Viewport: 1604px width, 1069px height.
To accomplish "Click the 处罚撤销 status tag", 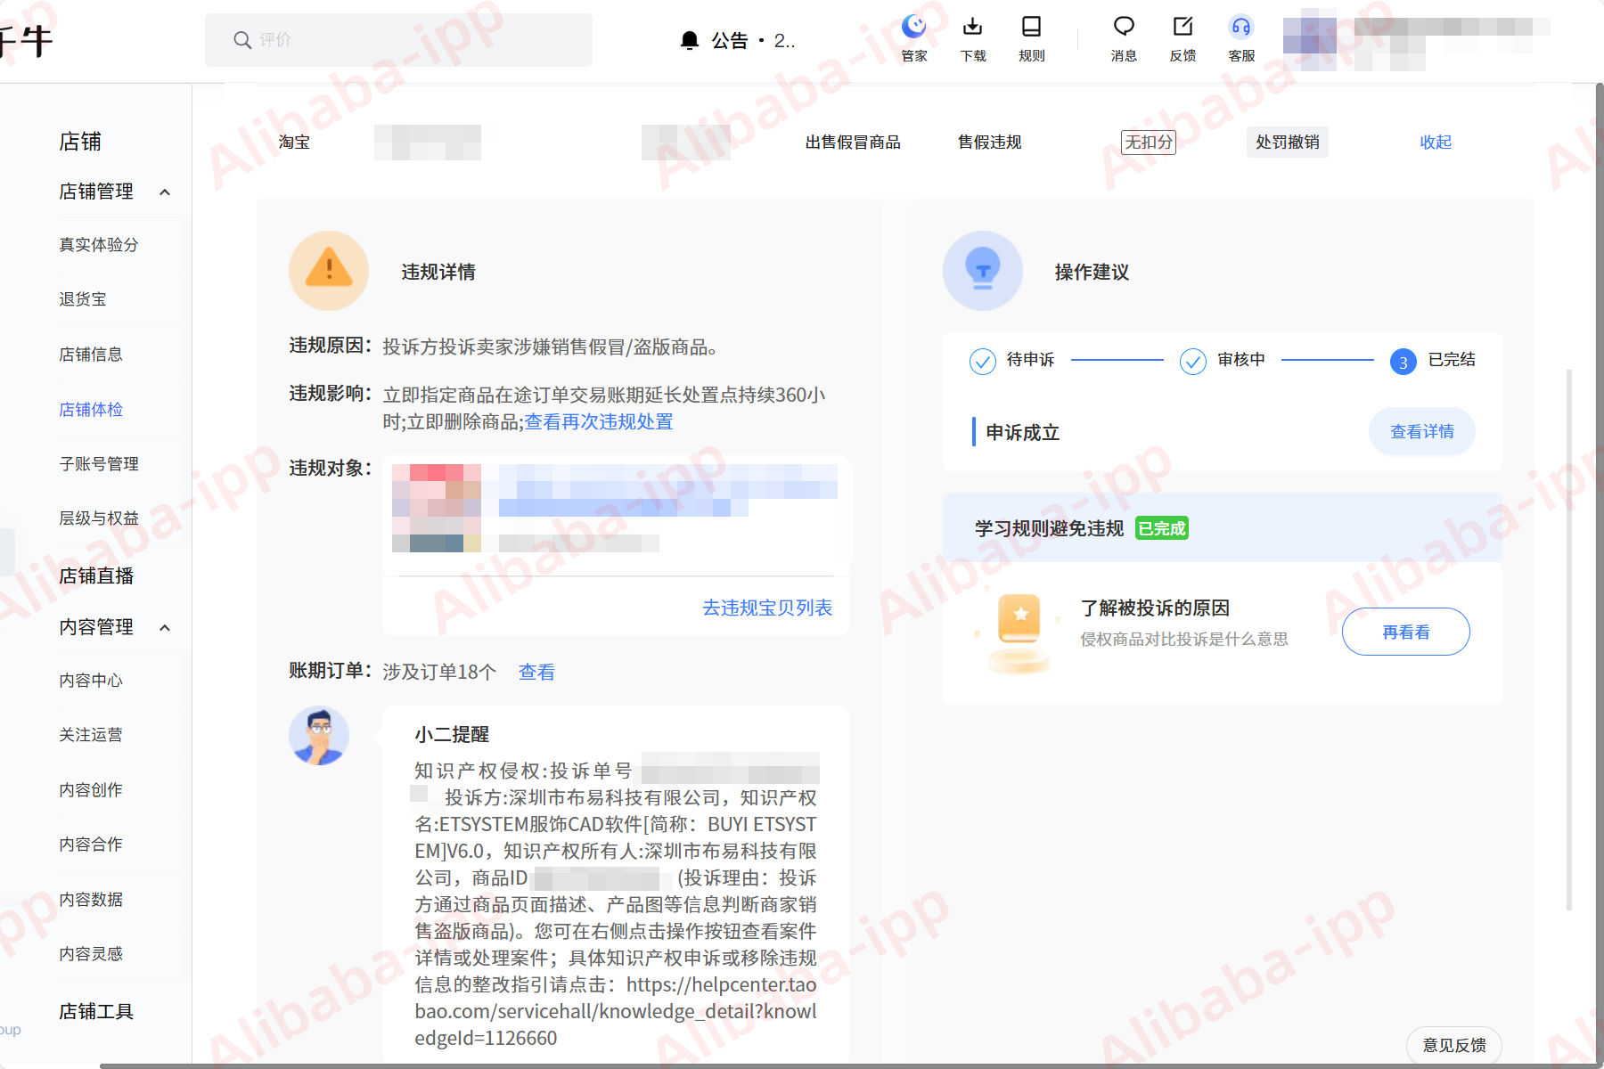I will coord(1288,143).
